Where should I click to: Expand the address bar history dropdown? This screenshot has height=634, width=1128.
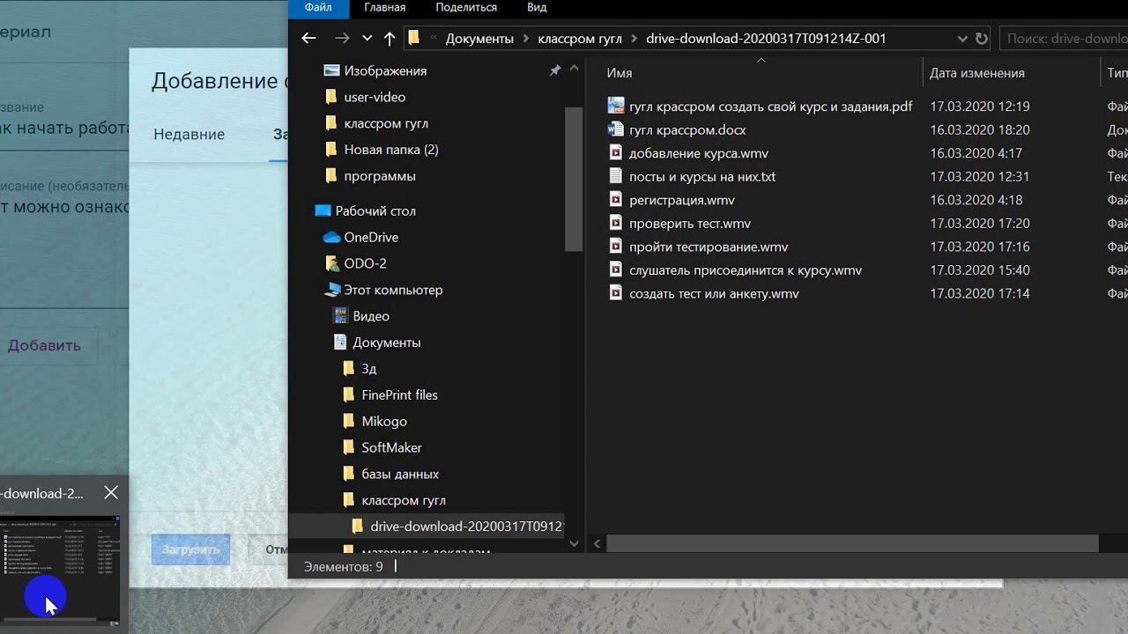pyautogui.click(x=961, y=39)
